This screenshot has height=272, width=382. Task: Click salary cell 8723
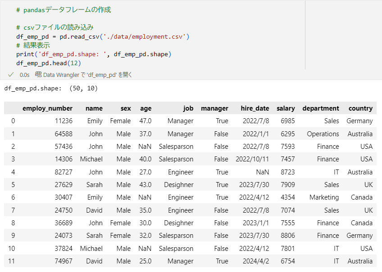click(288, 172)
